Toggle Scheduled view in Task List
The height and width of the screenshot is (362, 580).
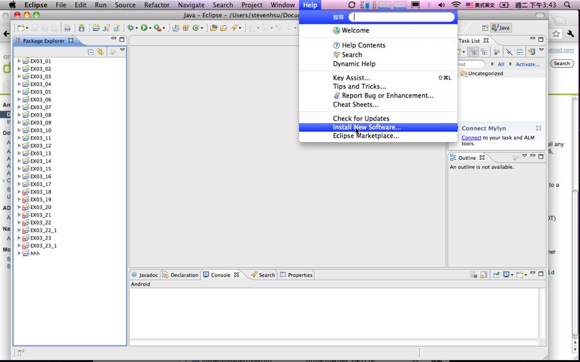(x=484, y=52)
